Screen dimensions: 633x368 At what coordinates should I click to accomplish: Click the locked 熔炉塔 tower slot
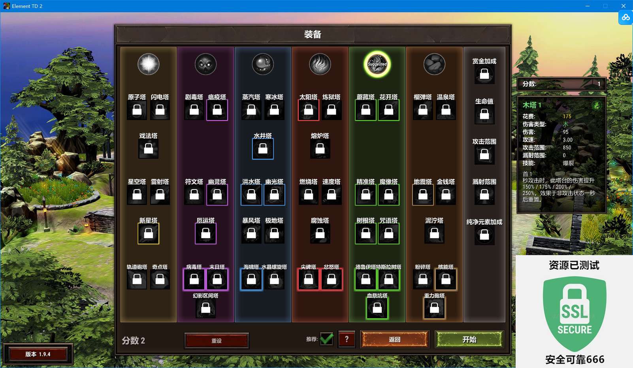pyautogui.click(x=320, y=149)
